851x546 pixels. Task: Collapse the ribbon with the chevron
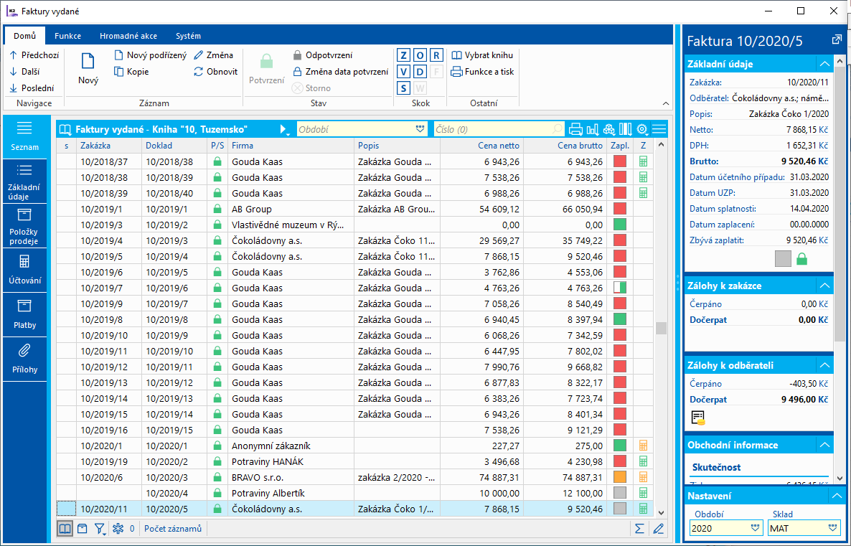click(666, 103)
